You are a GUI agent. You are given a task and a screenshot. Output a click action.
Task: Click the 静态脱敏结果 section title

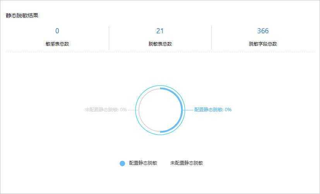click(x=22, y=16)
